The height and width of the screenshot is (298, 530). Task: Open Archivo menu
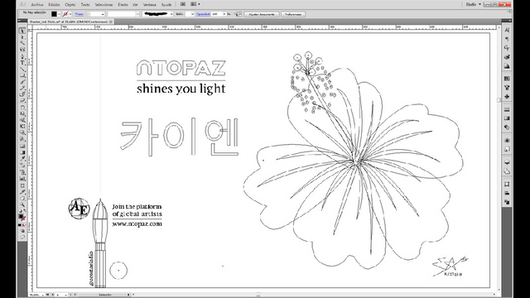coord(37,5)
